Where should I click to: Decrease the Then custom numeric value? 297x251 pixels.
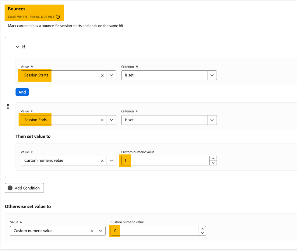[x=213, y=163]
